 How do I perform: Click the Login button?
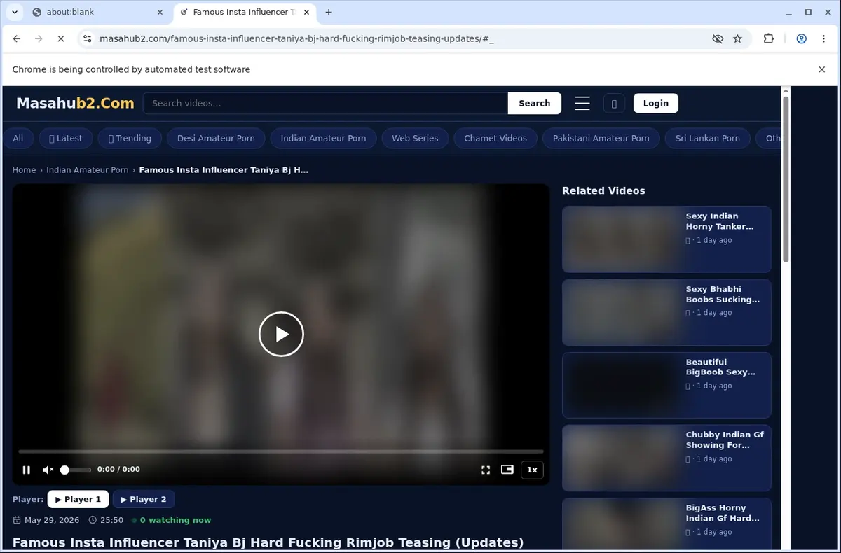coord(656,103)
